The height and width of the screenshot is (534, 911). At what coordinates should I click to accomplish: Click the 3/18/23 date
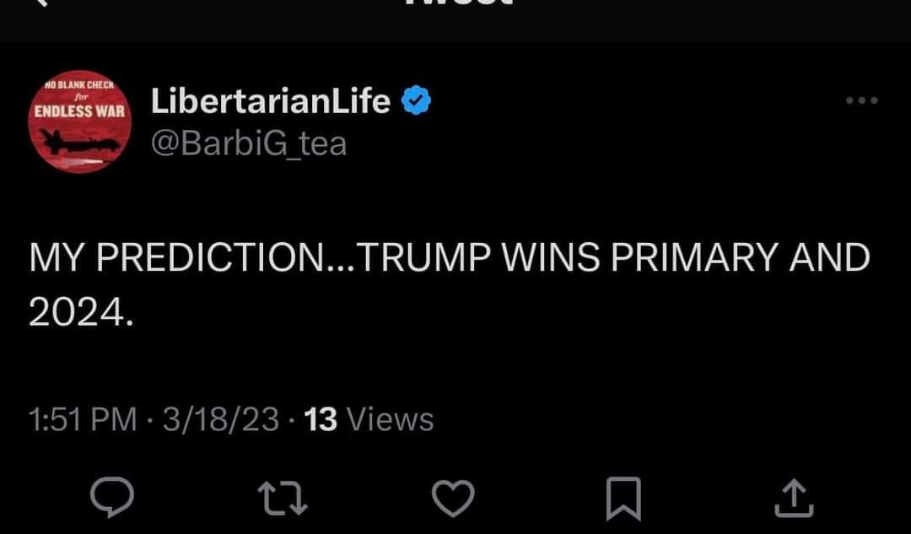coord(221,419)
